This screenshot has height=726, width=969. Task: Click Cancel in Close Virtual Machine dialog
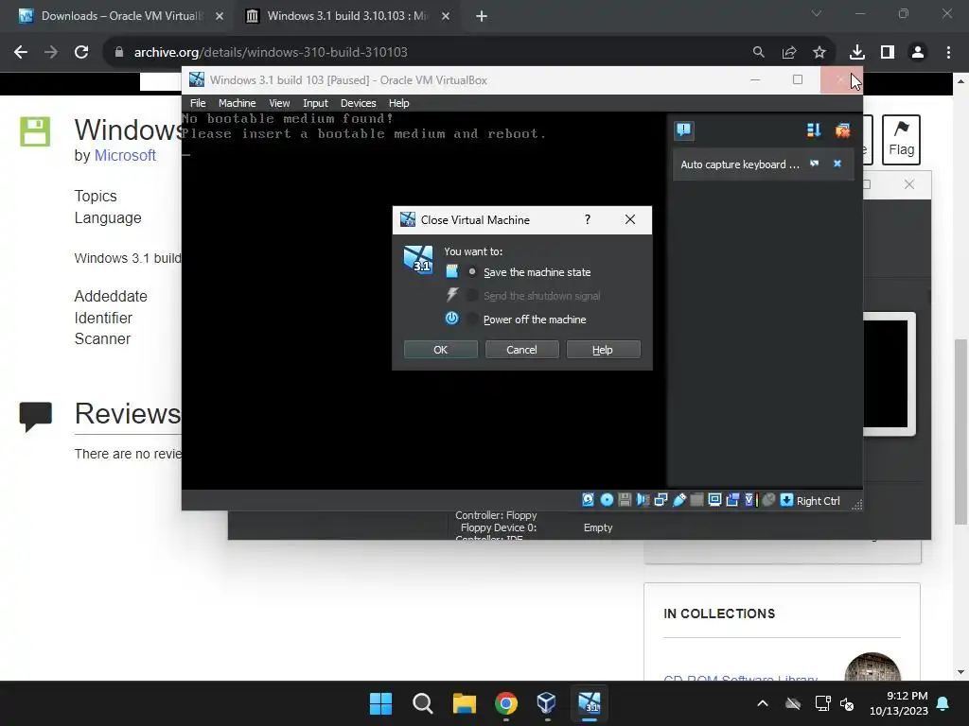(x=521, y=350)
